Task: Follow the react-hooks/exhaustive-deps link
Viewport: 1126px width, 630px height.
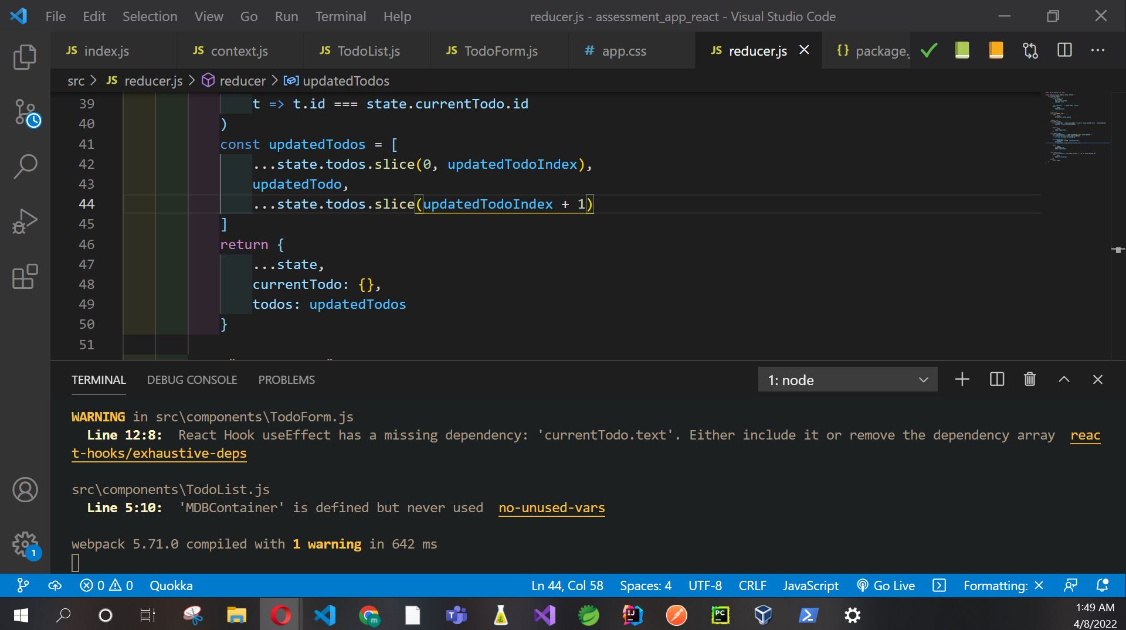Action: click(x=158, y=452)
